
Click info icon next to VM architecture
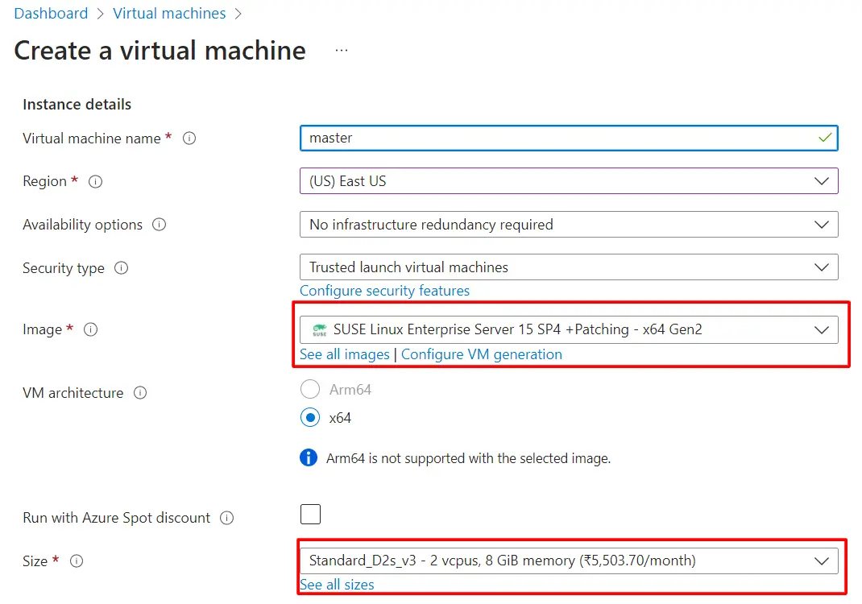(x=140, y=393)
